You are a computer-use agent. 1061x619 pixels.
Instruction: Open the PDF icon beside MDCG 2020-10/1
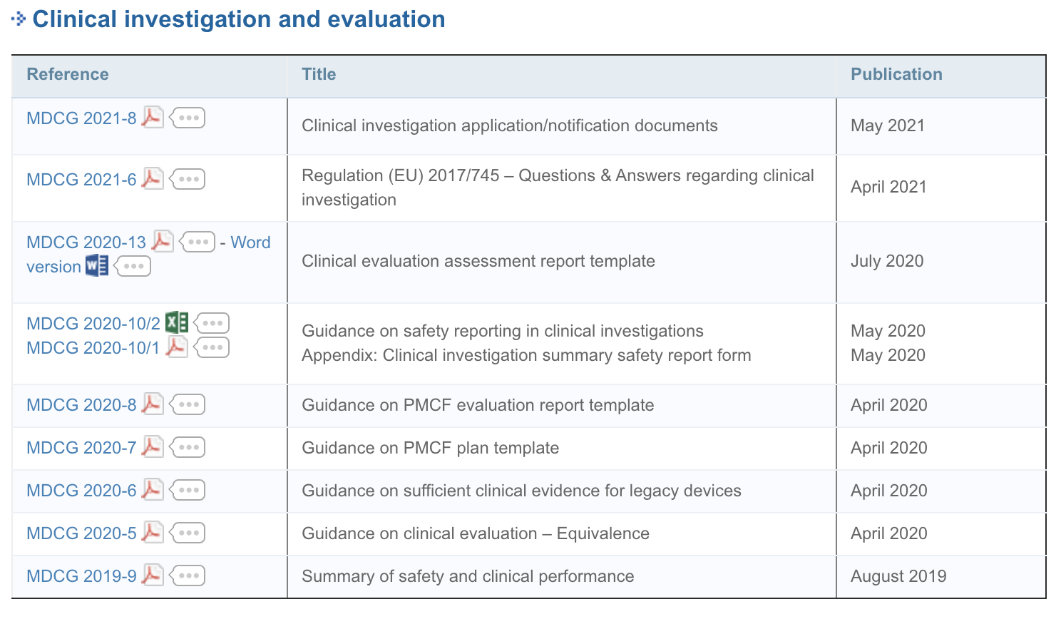[x=177, y=347]
